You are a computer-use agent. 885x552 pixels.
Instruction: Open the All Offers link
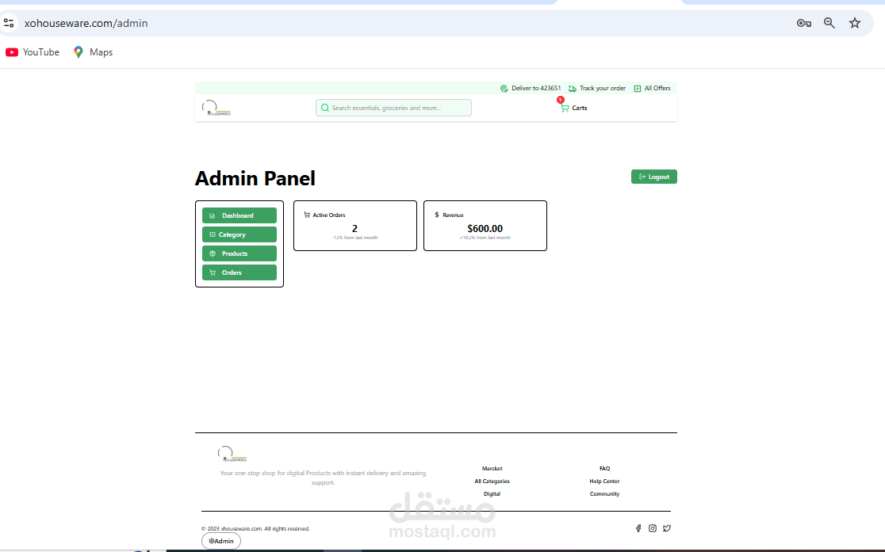pyautogui.click(x=652, y=88)
